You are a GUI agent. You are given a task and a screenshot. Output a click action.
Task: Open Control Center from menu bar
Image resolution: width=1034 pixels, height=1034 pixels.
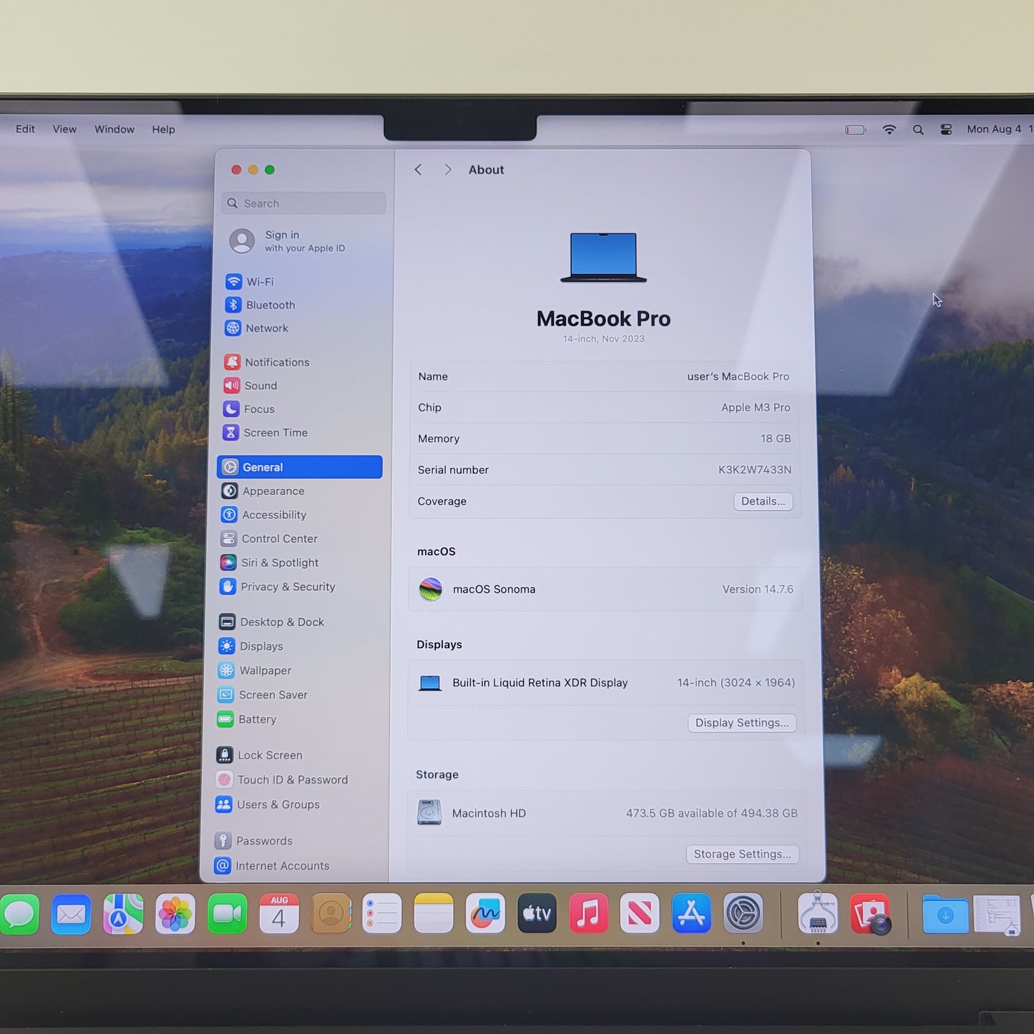pyautogui.click(x=946, y=130)
